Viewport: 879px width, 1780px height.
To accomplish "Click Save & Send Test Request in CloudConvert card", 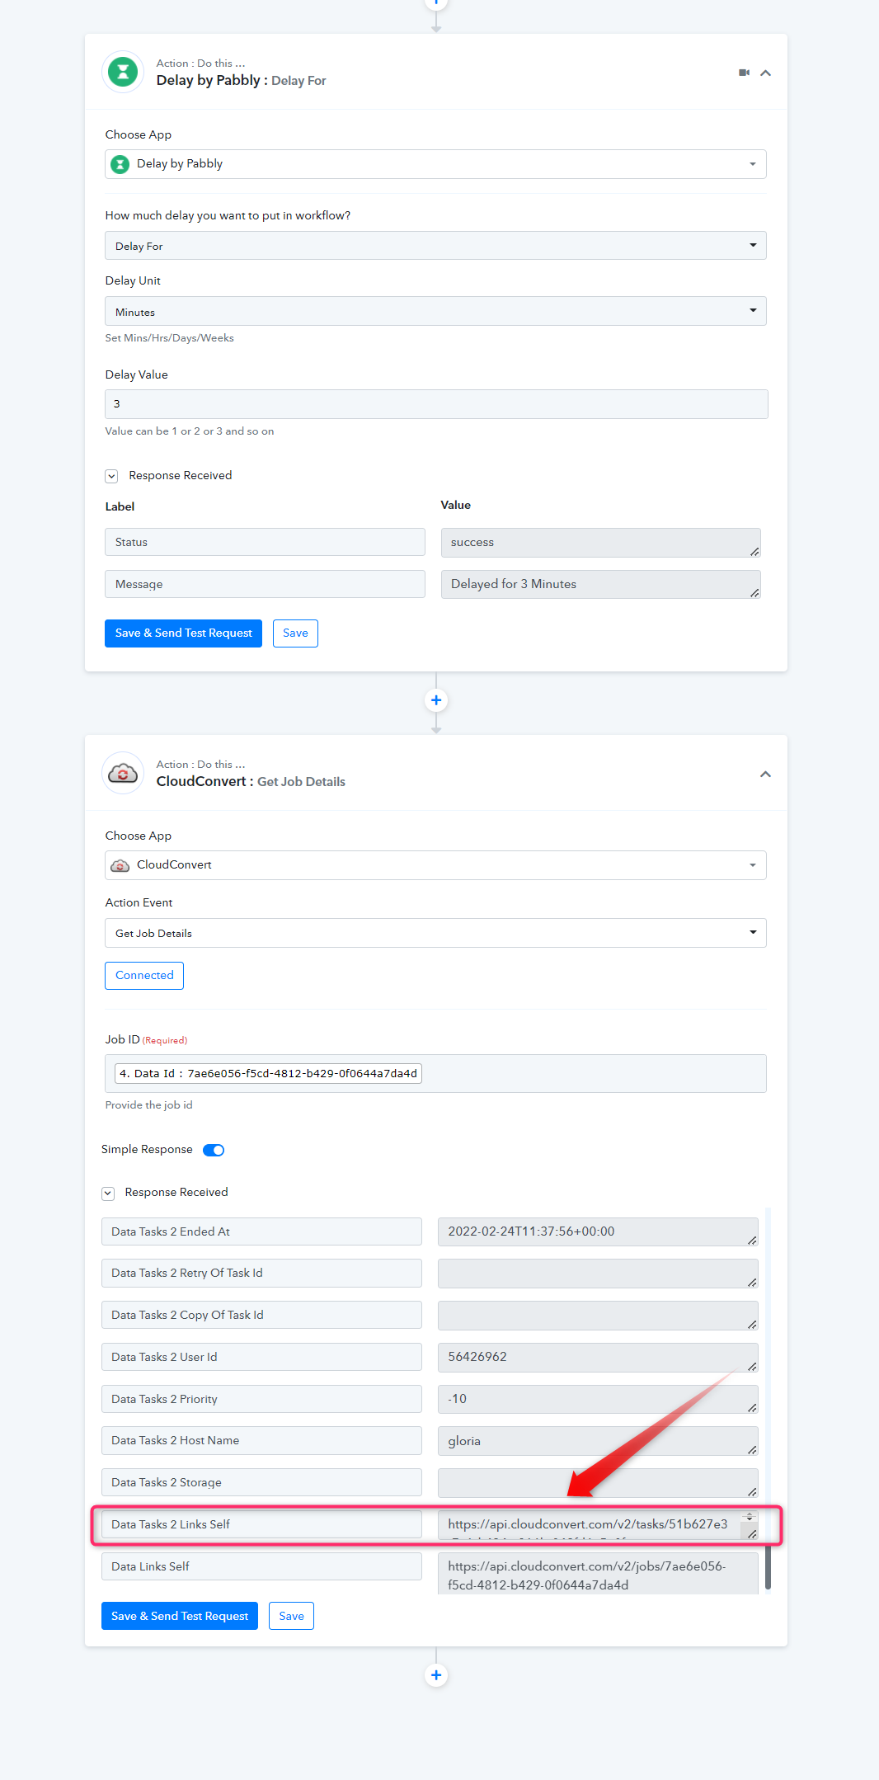I will [x=180, y=1616].
